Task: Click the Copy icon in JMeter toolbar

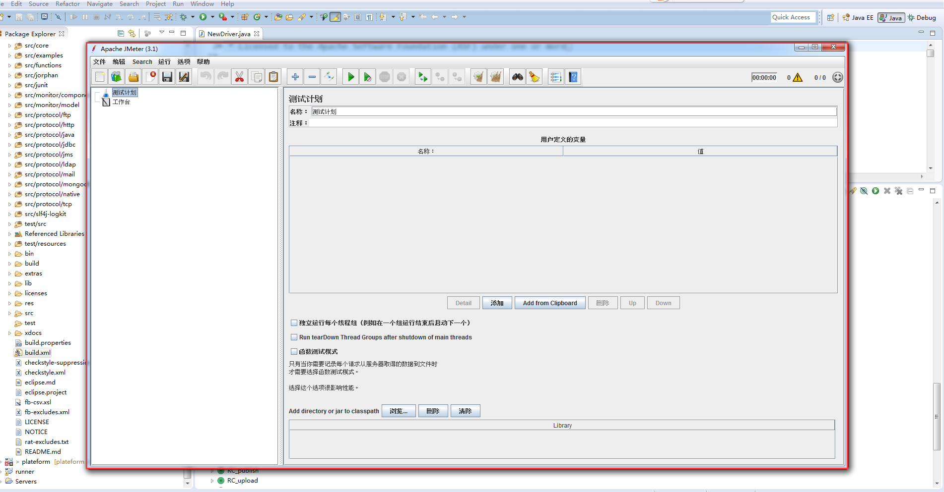Action: [x=257, y=77]
